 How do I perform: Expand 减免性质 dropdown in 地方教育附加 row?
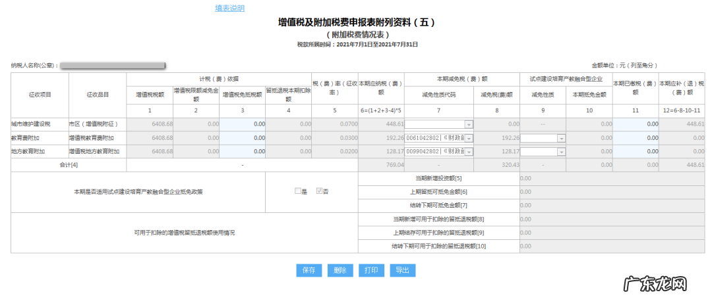pos(561,152)
